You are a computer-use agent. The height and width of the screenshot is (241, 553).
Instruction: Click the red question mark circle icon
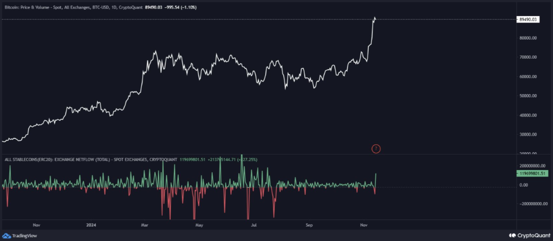[376, 149]
